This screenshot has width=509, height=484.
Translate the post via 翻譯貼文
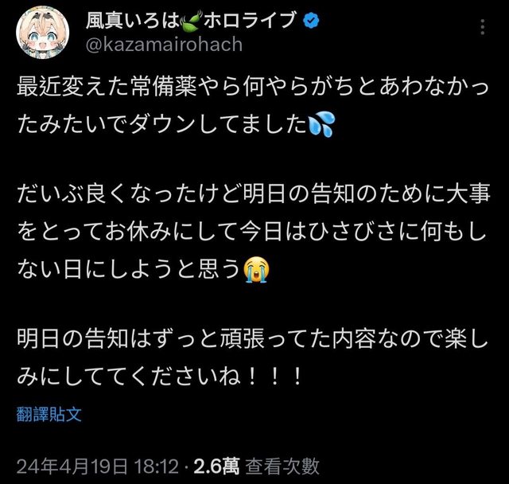point(49,414)
